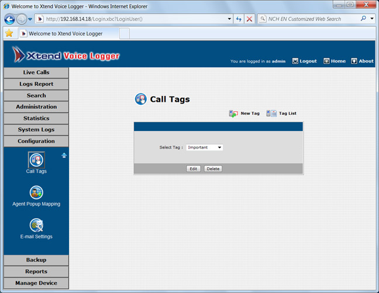Click the Logout link text
The height and width of the screenshot is (293, 379).
(x=308, y=61)
